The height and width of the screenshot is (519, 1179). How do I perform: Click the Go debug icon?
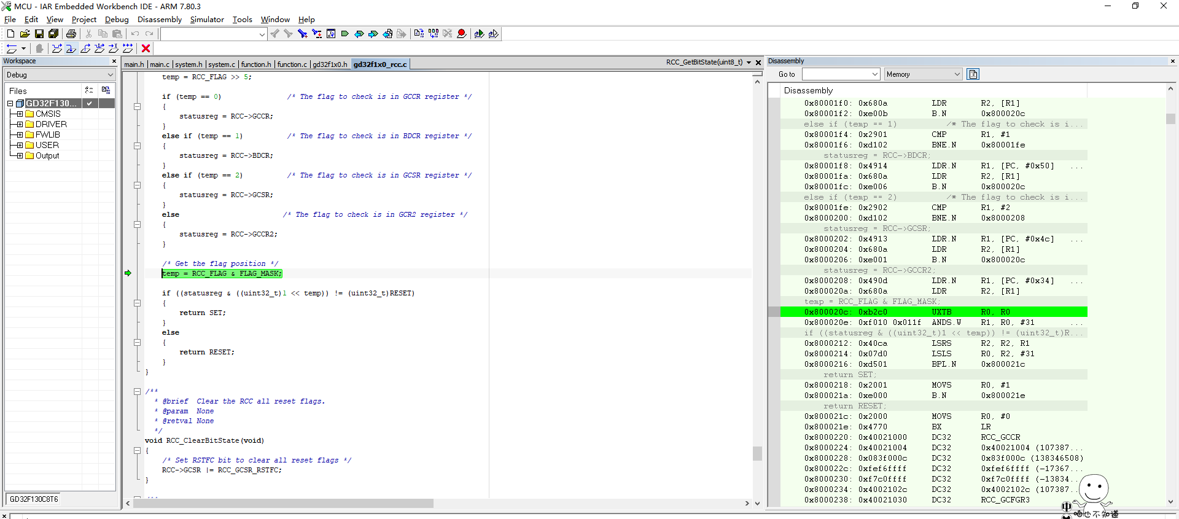coord(128,49)
